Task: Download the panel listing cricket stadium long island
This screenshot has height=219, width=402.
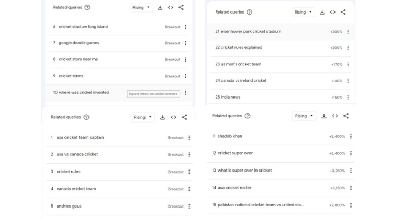Action: click(x=160, y=8)
